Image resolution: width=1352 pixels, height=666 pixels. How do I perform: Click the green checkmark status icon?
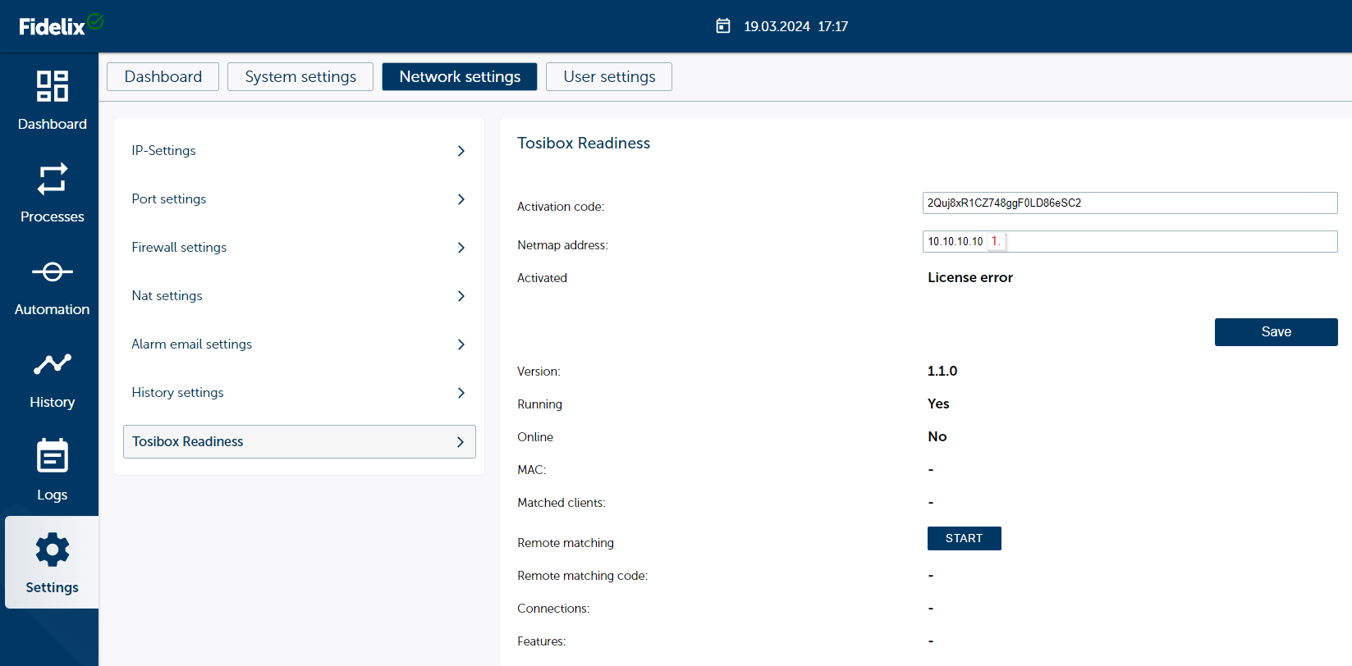[95, 21]
